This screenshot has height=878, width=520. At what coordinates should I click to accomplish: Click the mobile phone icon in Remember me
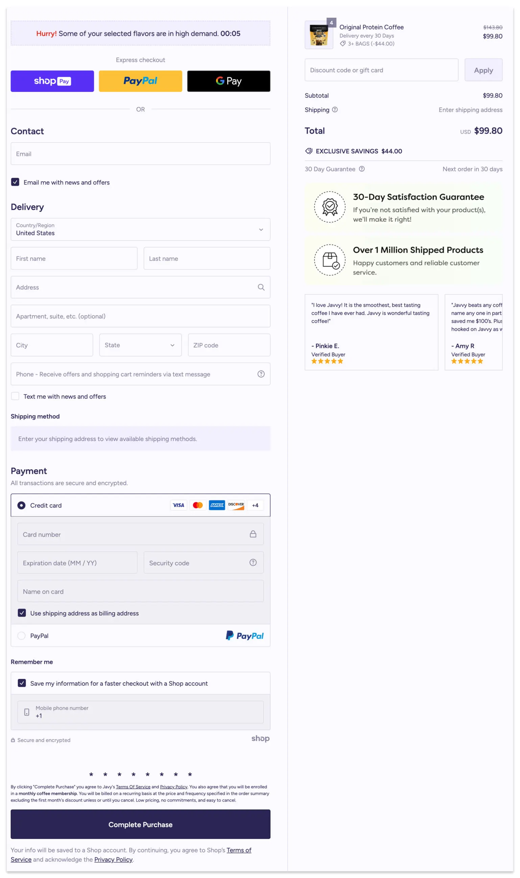pos(27,712)
